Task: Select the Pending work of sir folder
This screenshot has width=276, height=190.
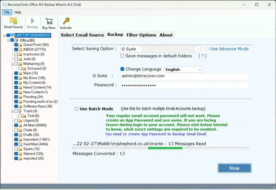Action: 40,102
